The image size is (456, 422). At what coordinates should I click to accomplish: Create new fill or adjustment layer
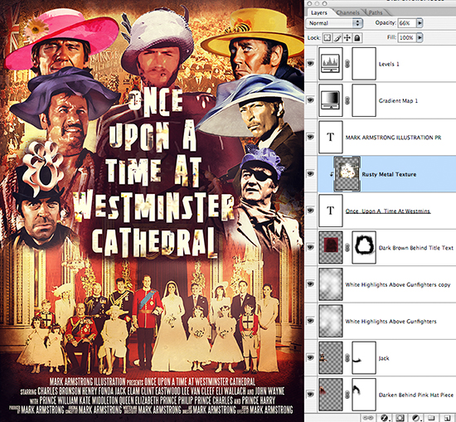click(x=416, y=418)
